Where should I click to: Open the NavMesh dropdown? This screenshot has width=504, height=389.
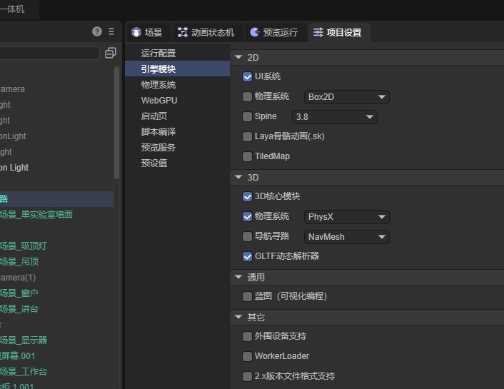click(346, 237)
